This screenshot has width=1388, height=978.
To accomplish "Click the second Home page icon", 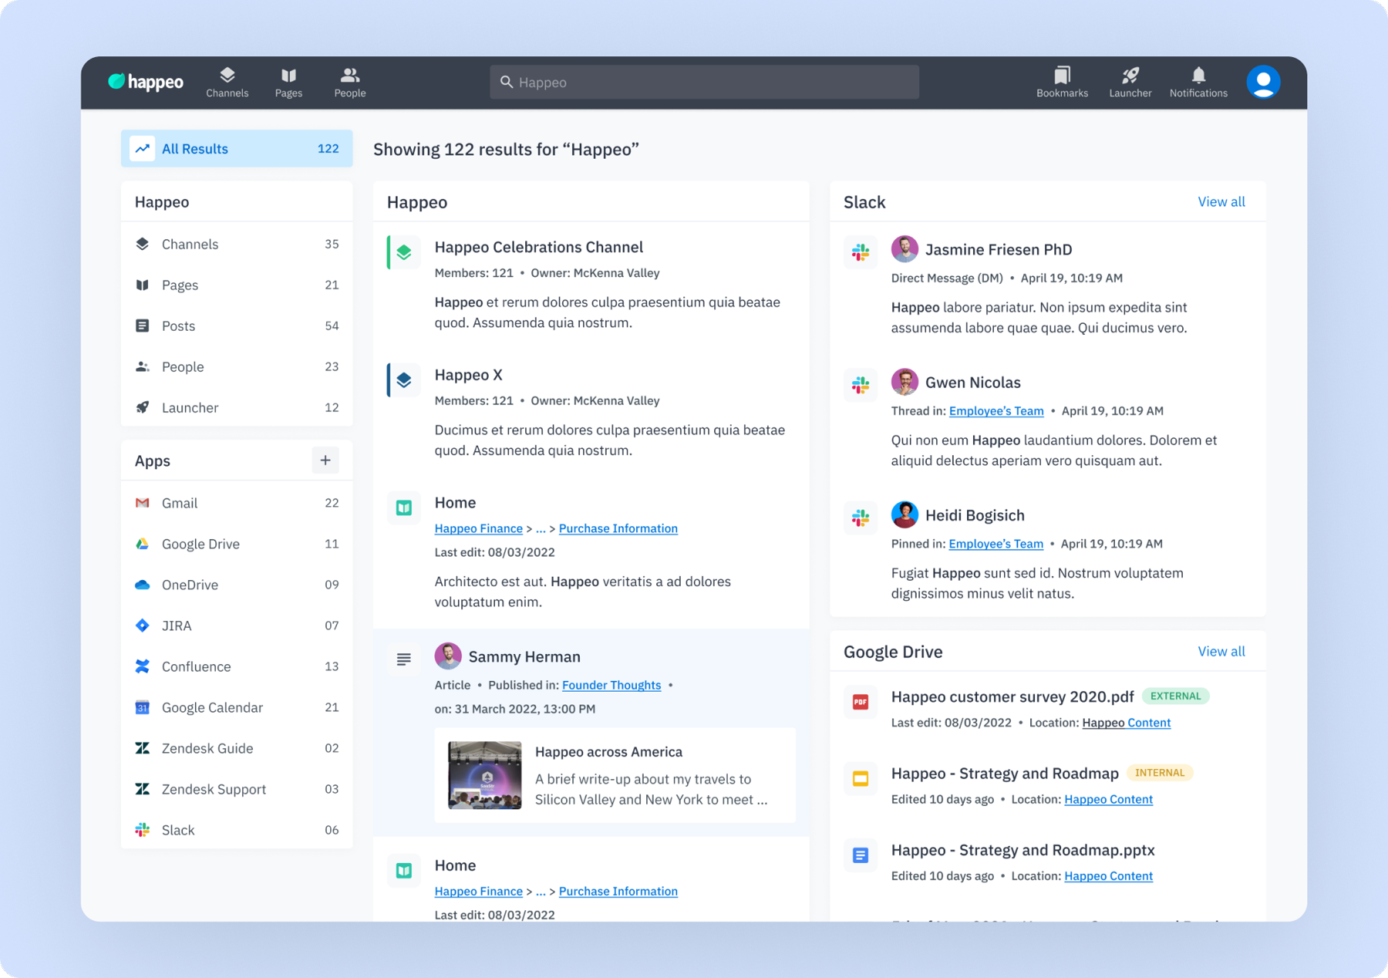I will pos(404,870).
